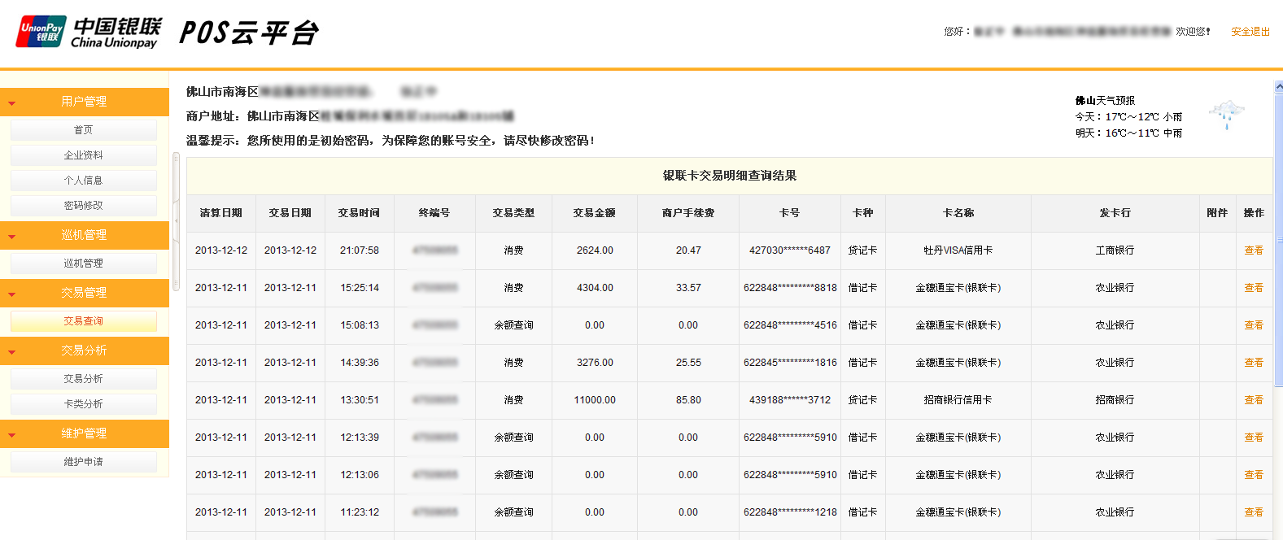Click the 操作 column header
1283x540 pixels.
pos(1254,213)
